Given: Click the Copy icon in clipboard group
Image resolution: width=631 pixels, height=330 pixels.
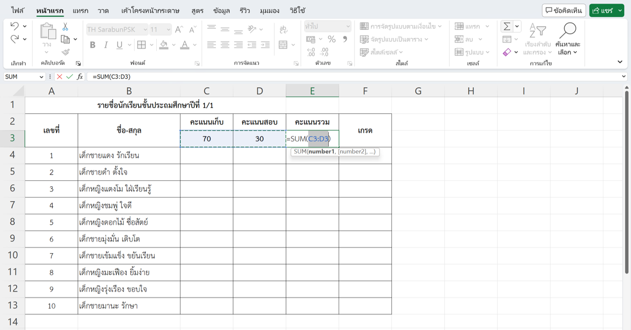Looking at the screenshot, I should [x=65, y=39].
